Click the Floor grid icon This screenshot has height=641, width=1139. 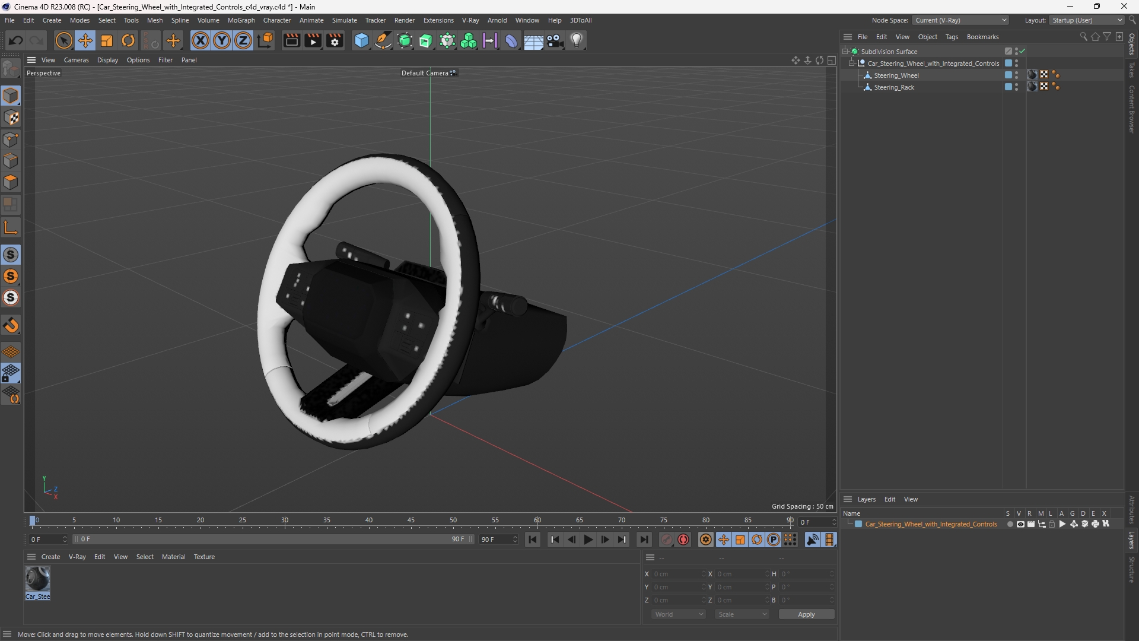(533, 40)
